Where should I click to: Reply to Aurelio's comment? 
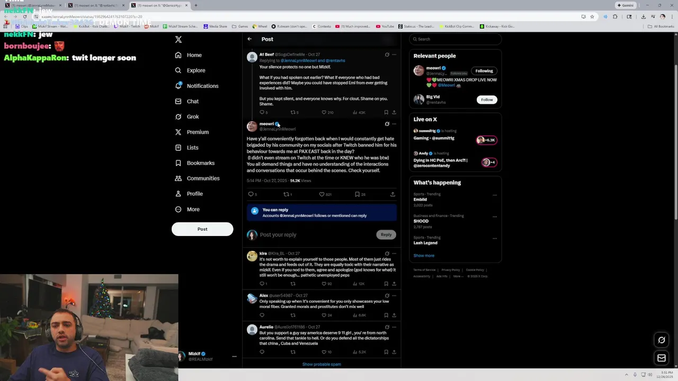[262, 352]
